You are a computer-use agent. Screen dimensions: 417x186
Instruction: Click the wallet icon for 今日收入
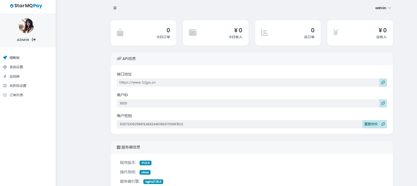point(193,32)
